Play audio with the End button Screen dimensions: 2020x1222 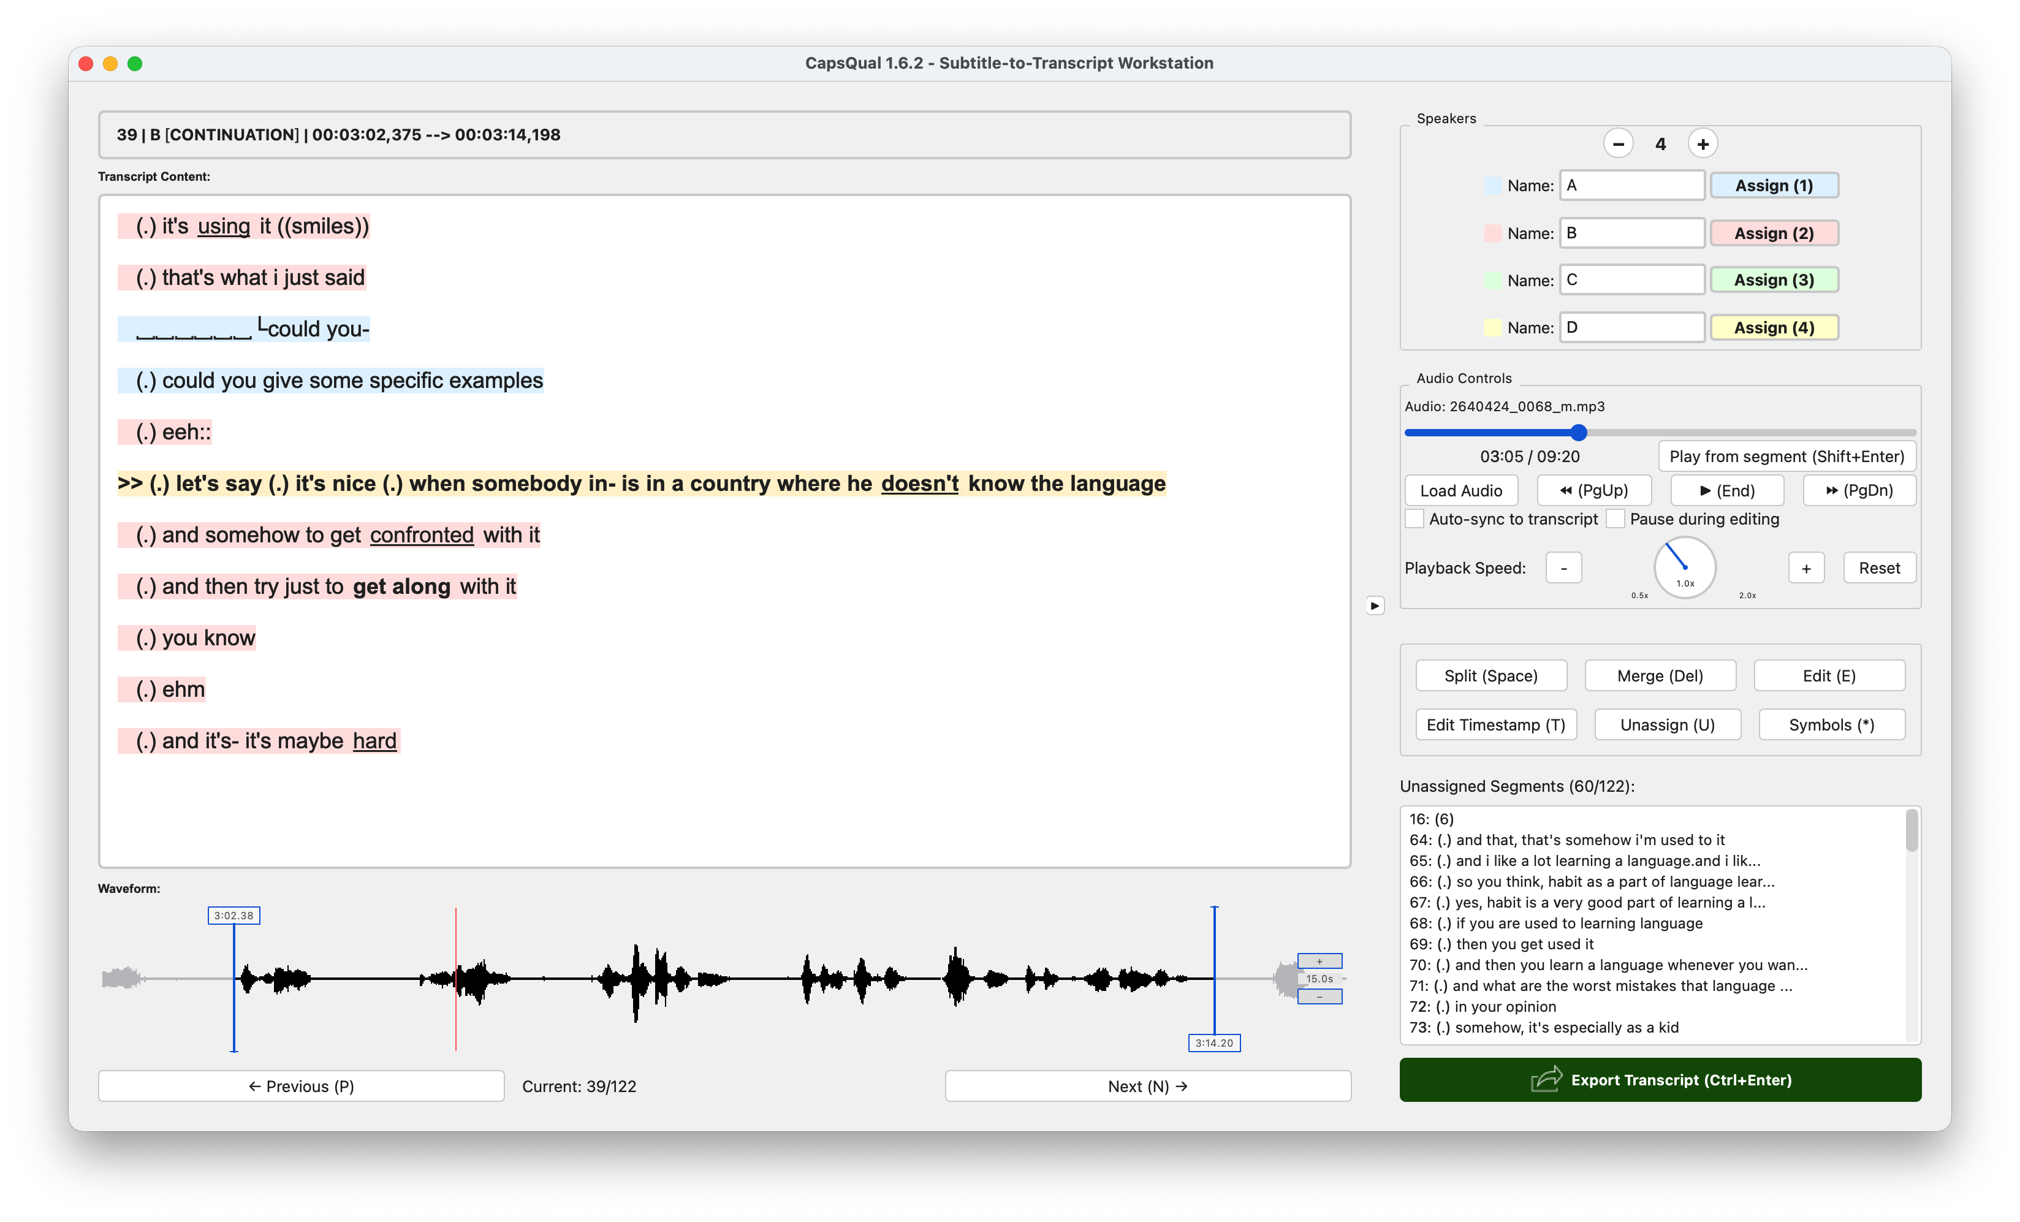coord(1726,490)
